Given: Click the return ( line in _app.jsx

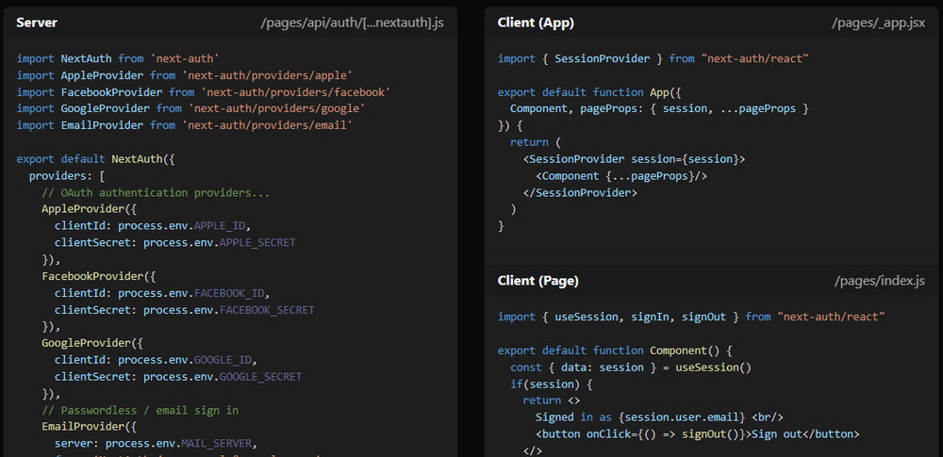Looking at the screenshot, I should click(x=536, y=142).
